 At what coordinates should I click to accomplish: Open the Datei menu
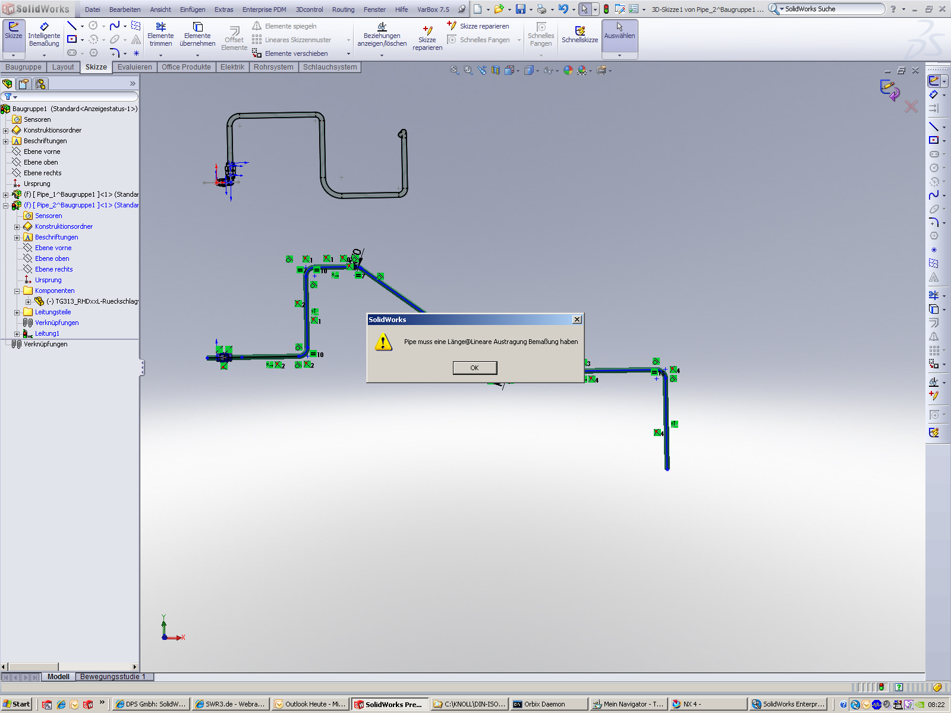(92, 10)
